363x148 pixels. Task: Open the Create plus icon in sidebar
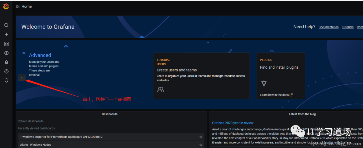click(6, 34)
